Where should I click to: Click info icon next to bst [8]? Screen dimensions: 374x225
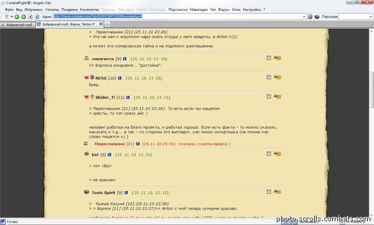(109, 155)
